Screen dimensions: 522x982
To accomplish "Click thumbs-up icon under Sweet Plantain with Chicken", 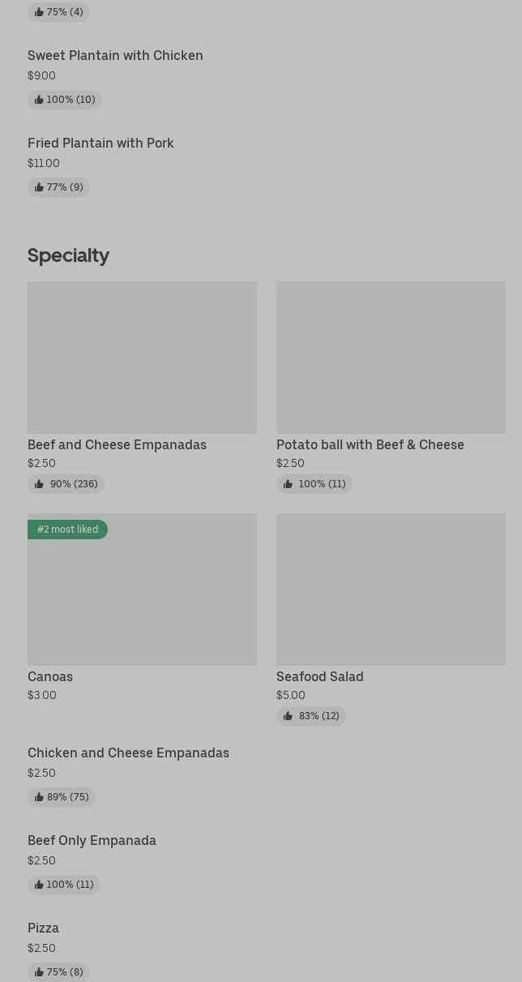I will [x=39, y=100].
